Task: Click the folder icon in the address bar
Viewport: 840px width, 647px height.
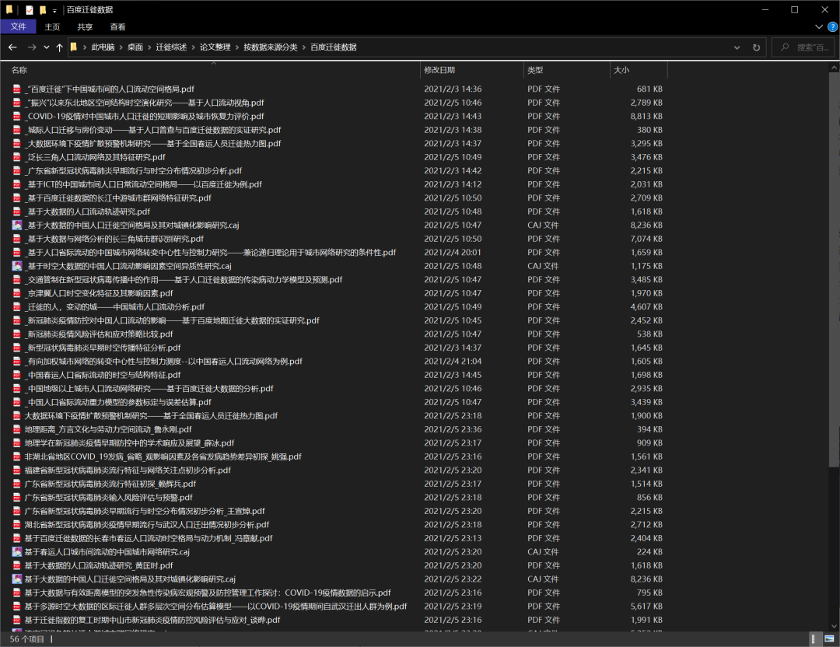Action: pyautogui.click(x=74, y=47)
